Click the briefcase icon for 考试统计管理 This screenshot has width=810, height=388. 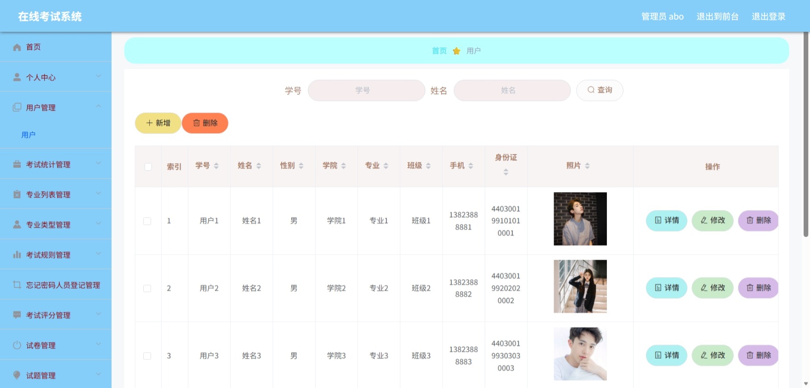17,164
